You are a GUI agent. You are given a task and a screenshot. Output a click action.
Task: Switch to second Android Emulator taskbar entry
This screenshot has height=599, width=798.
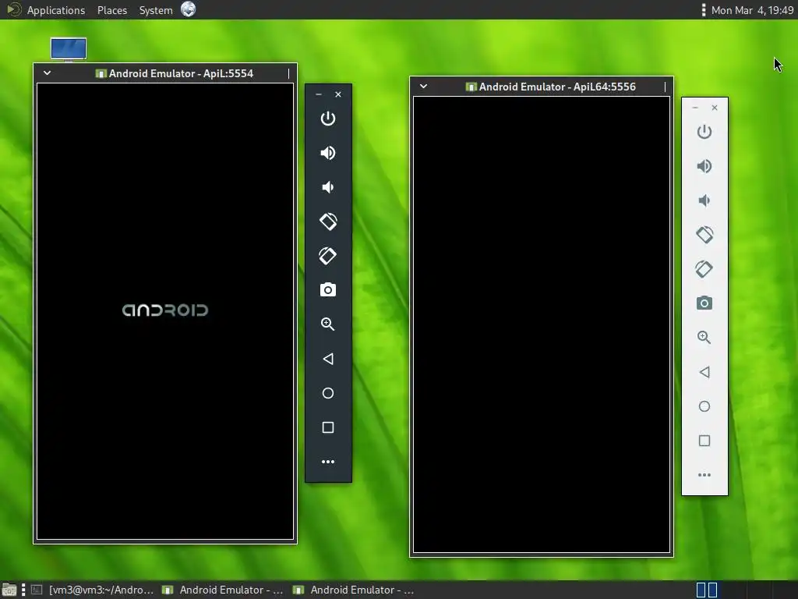pyautogui.click(x=355, y=590)
